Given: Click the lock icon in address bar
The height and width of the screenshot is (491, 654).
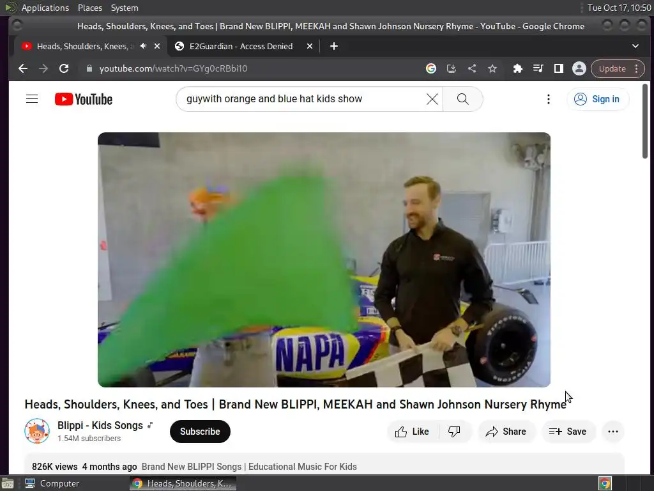Looking at the screenshot, I should (89, 68).
